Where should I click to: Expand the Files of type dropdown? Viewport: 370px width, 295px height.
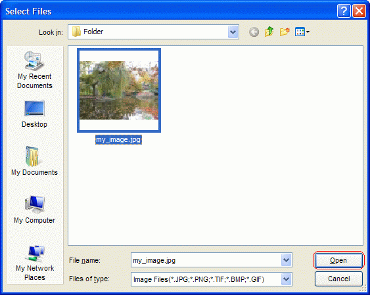point(287,279)
